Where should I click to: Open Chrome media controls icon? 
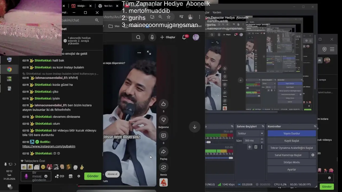click(x=181, y=17)
